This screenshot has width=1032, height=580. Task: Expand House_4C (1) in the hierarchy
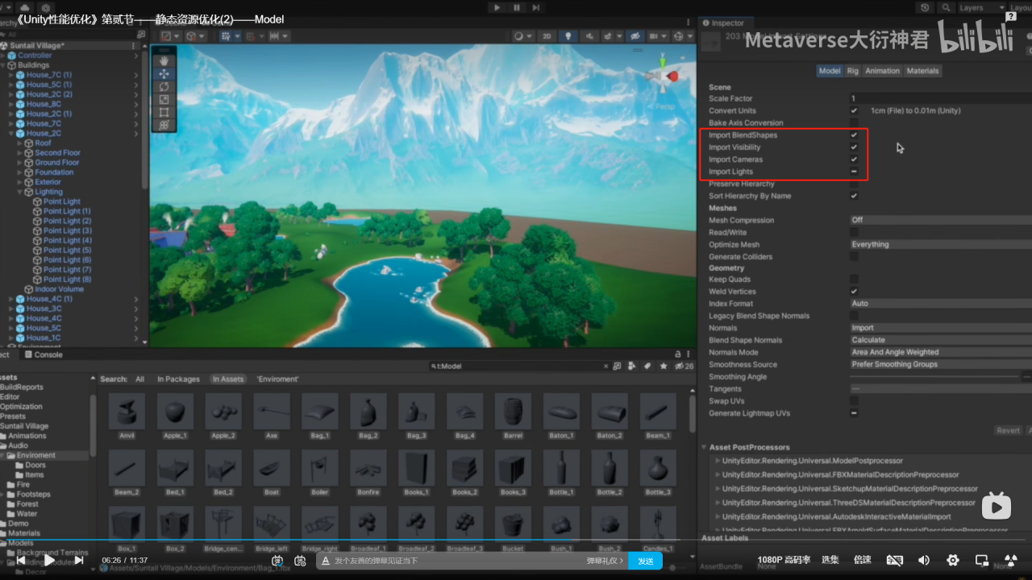11,299
